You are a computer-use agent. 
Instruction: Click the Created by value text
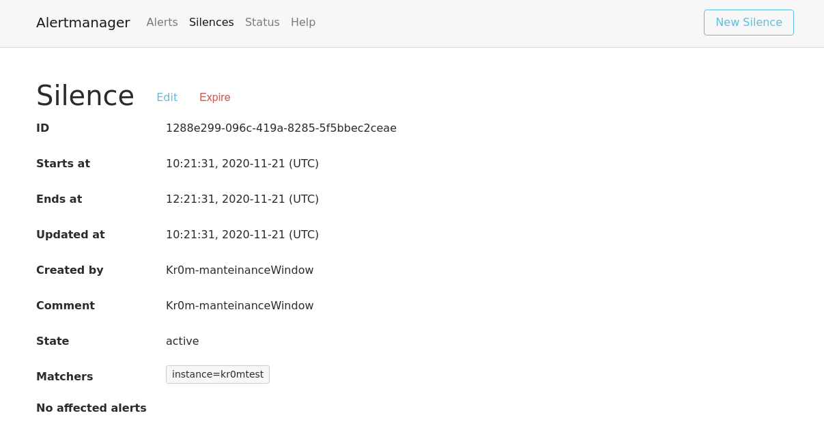pyautogui.click(x=240, y=270)
